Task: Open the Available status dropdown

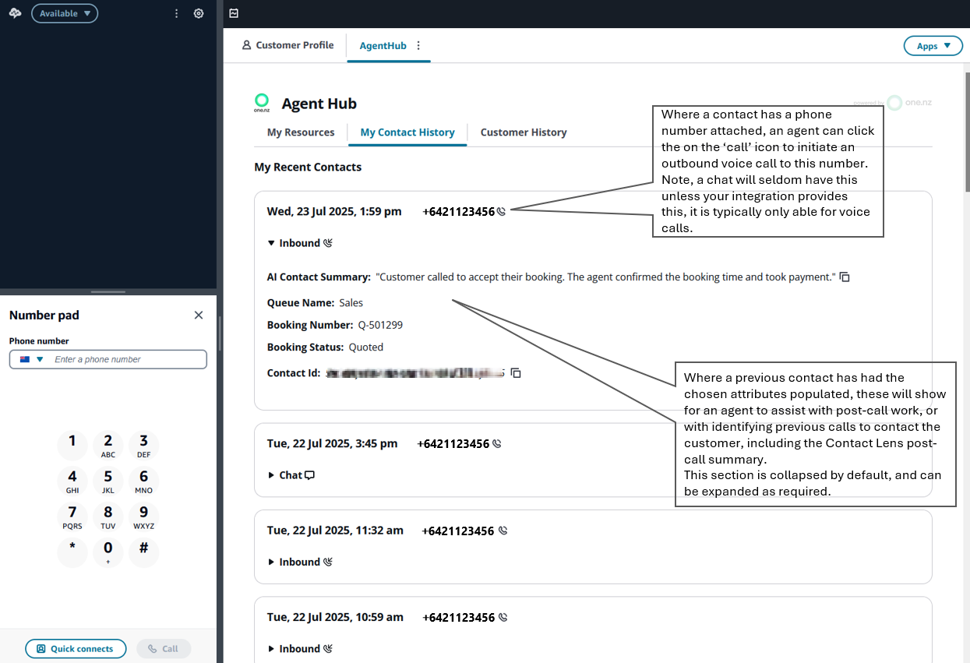Action: point(65,13)
